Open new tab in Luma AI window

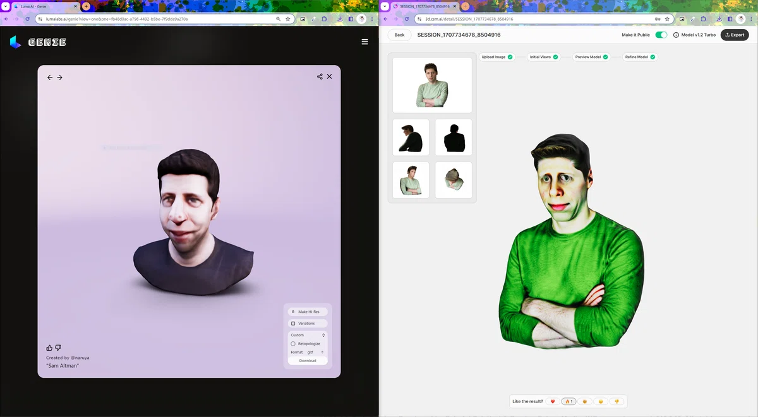[x=86, y=6]
